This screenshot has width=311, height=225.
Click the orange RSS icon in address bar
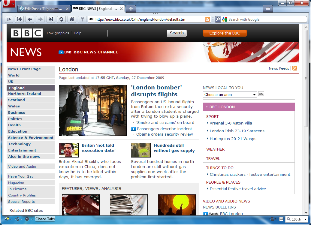click(x=207, y=19)
